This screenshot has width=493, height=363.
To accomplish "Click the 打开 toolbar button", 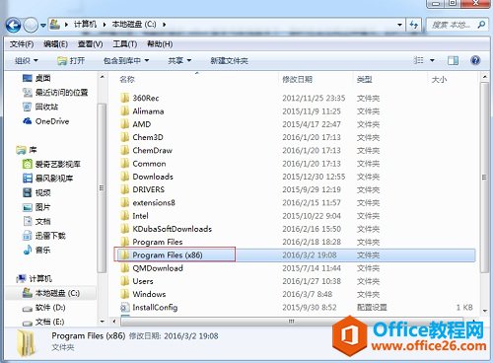I will [71, 60].
